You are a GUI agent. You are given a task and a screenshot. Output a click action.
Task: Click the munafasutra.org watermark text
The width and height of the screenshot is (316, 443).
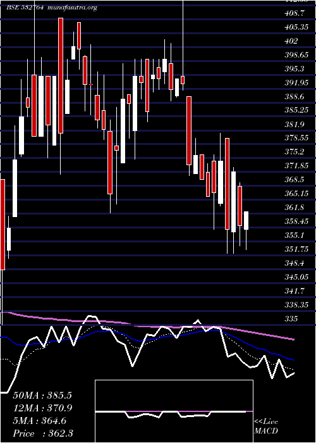click(73, 8)
